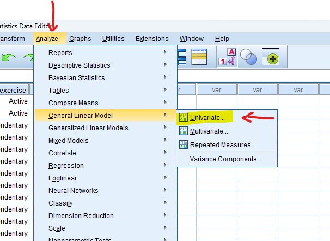Click the green undo arrow icon
This screenshot has height=241, width=330.
click(x=8, y=57)
